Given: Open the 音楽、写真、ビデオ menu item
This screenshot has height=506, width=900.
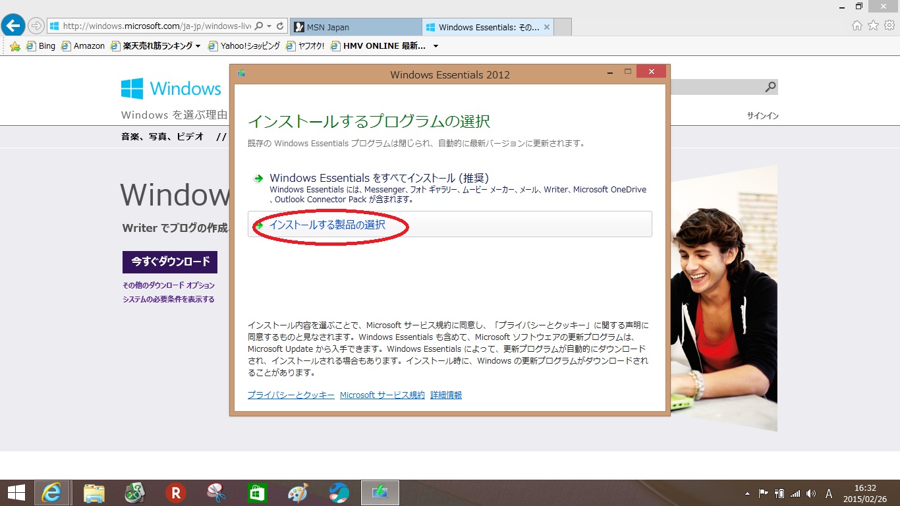Looking at the screenshot, I should coord(162,137).
